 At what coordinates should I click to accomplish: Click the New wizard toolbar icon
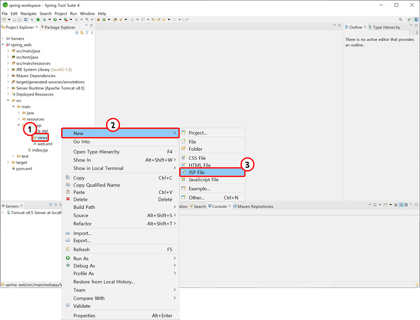coord(4,20)
